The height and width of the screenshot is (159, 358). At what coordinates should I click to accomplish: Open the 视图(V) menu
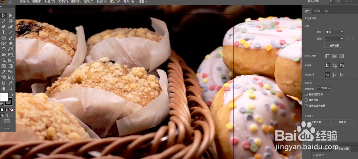click(102, 2)
